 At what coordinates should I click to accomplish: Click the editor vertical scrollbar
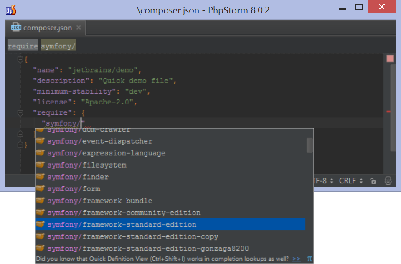393,107
